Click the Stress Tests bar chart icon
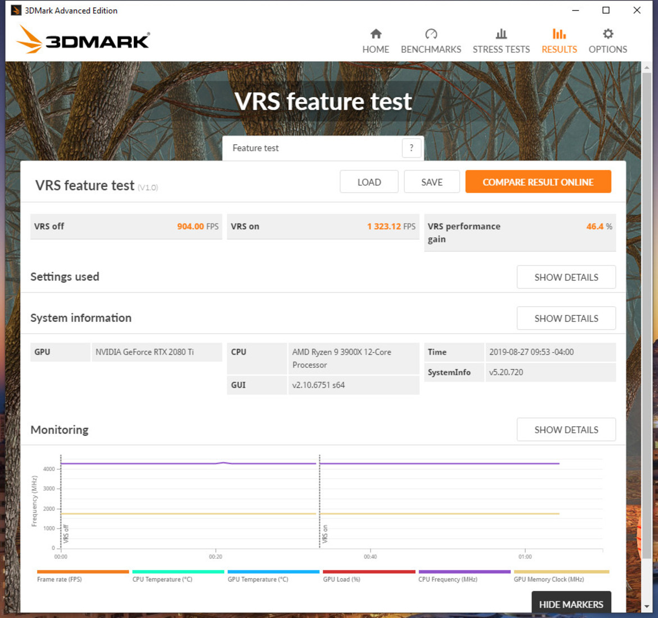 pyautogui.click(x=501, y=34)
